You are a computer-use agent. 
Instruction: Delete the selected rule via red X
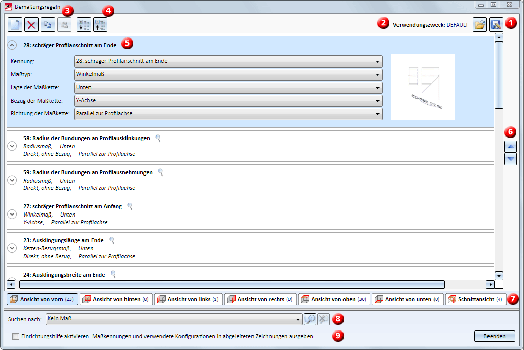[x=31, y=25]
